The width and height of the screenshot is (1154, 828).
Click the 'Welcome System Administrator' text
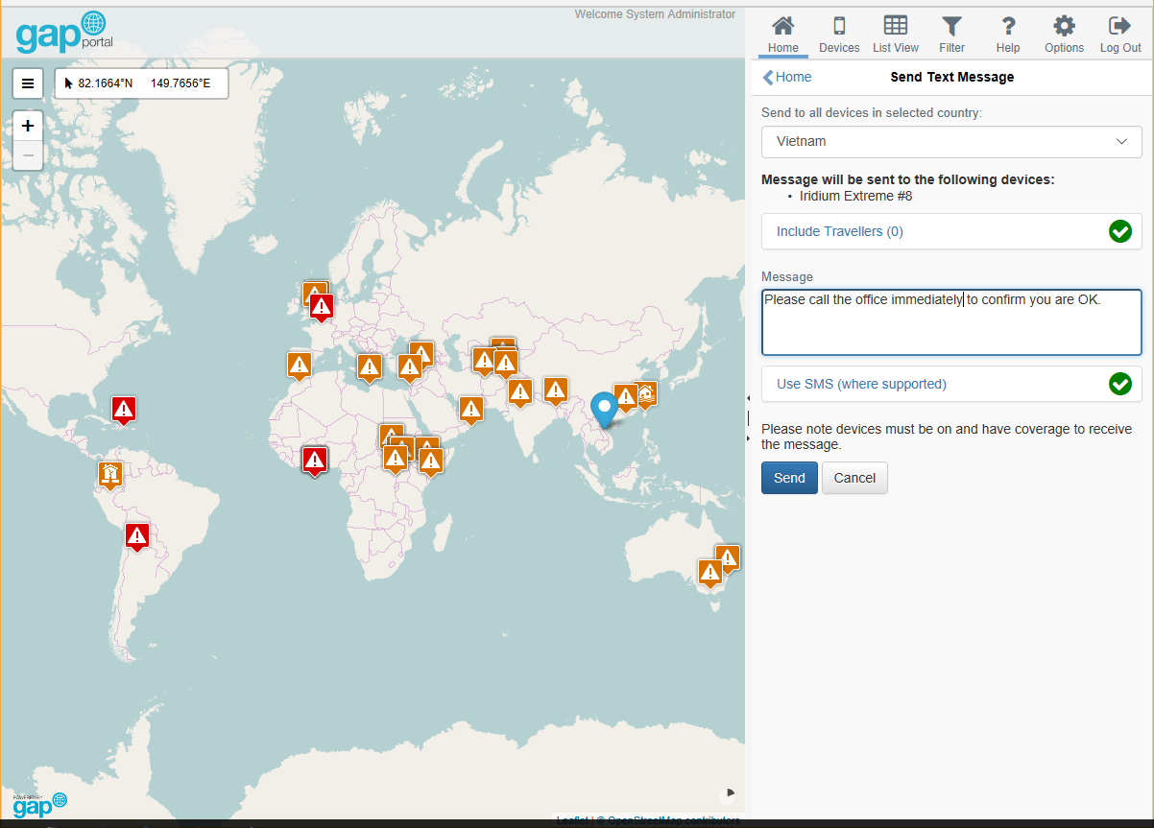click(655, 14)
